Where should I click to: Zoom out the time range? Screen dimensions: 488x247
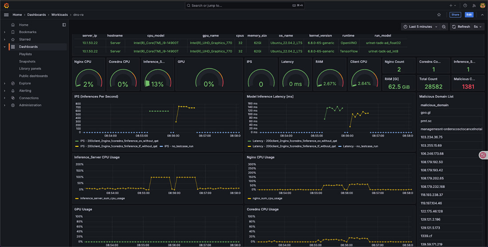[x=444, y=27]
